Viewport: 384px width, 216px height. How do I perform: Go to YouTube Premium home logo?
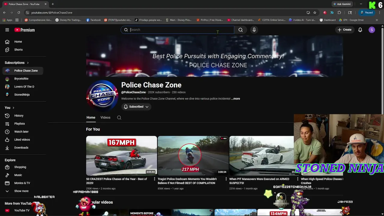(25, 30)
